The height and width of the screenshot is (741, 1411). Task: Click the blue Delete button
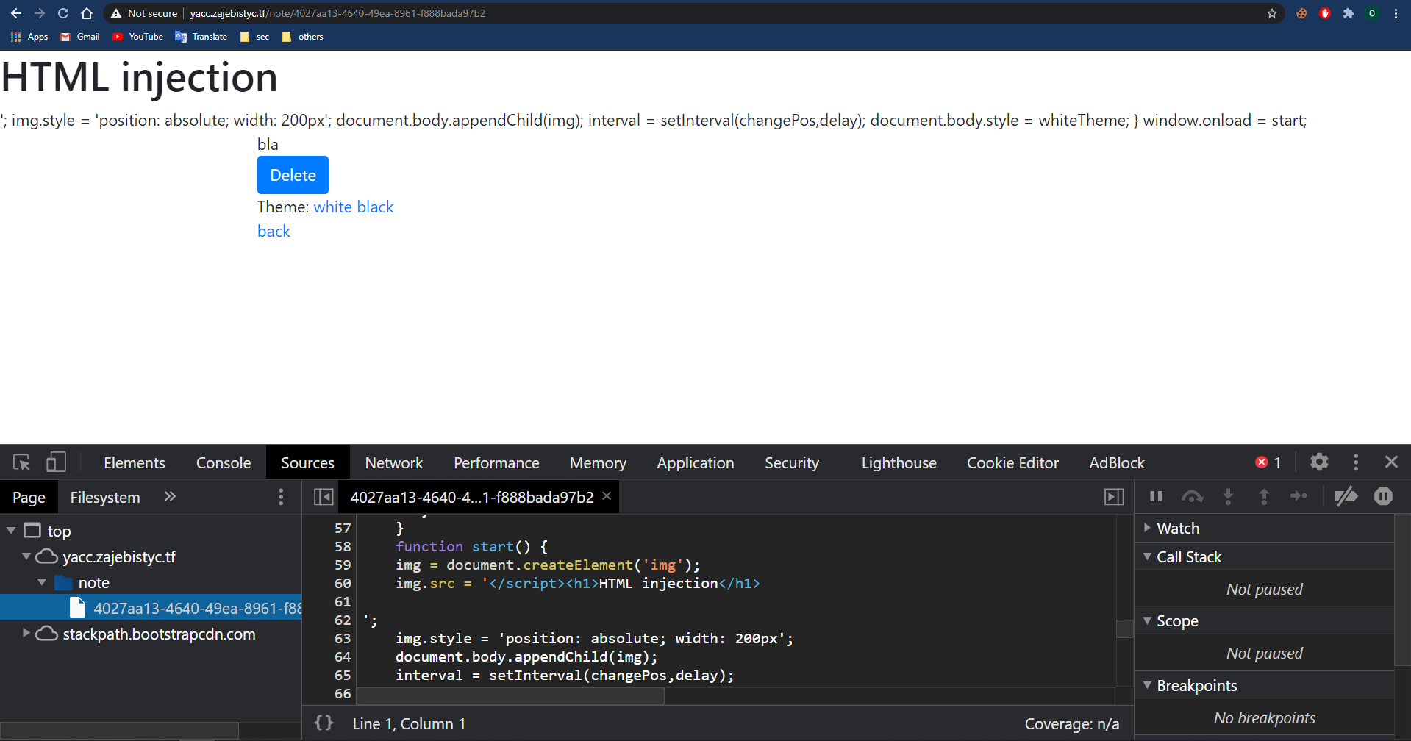coord(293,175)
